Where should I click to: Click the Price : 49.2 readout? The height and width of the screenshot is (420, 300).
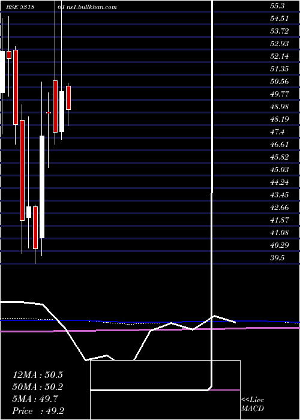[x=38, y=411]
